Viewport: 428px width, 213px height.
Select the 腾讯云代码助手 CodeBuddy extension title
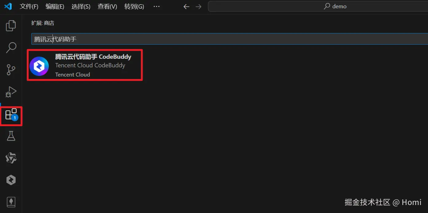coord(93,57)
